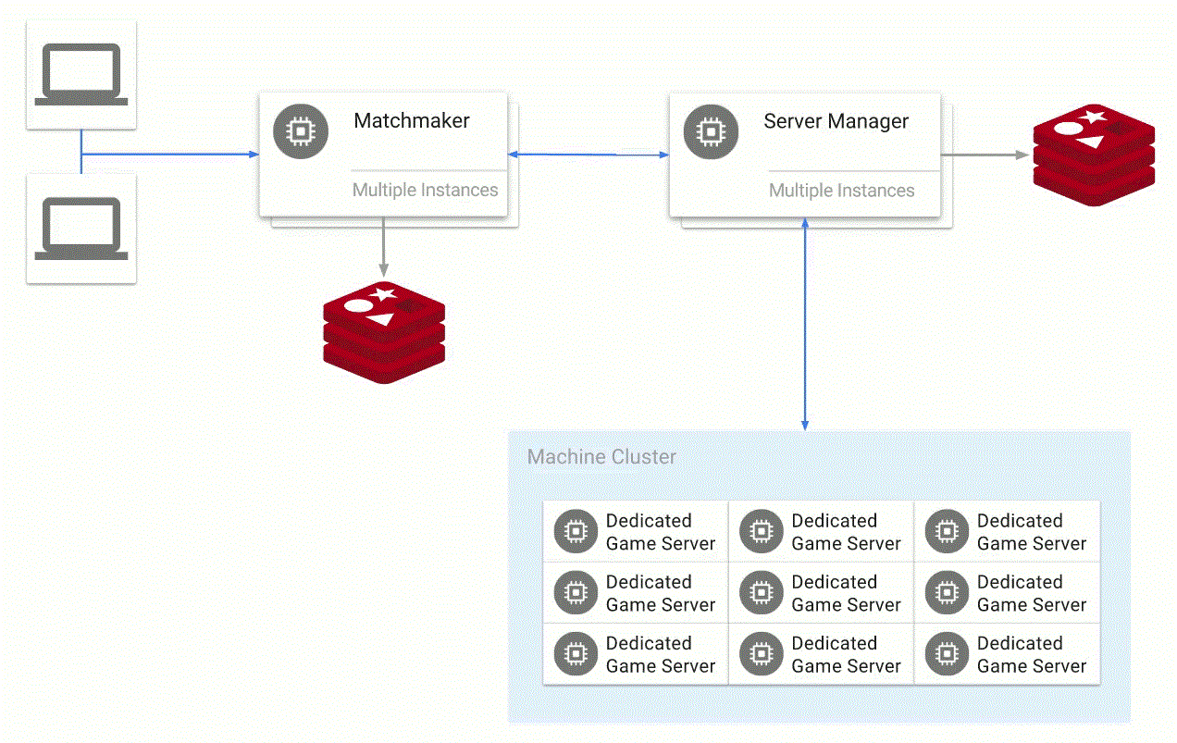Click the Multiple Instances label under Matchmaker
Image resolution: width=1177 pixels, height=743 pixels.
pyautogui.click(x=425, y=191)
